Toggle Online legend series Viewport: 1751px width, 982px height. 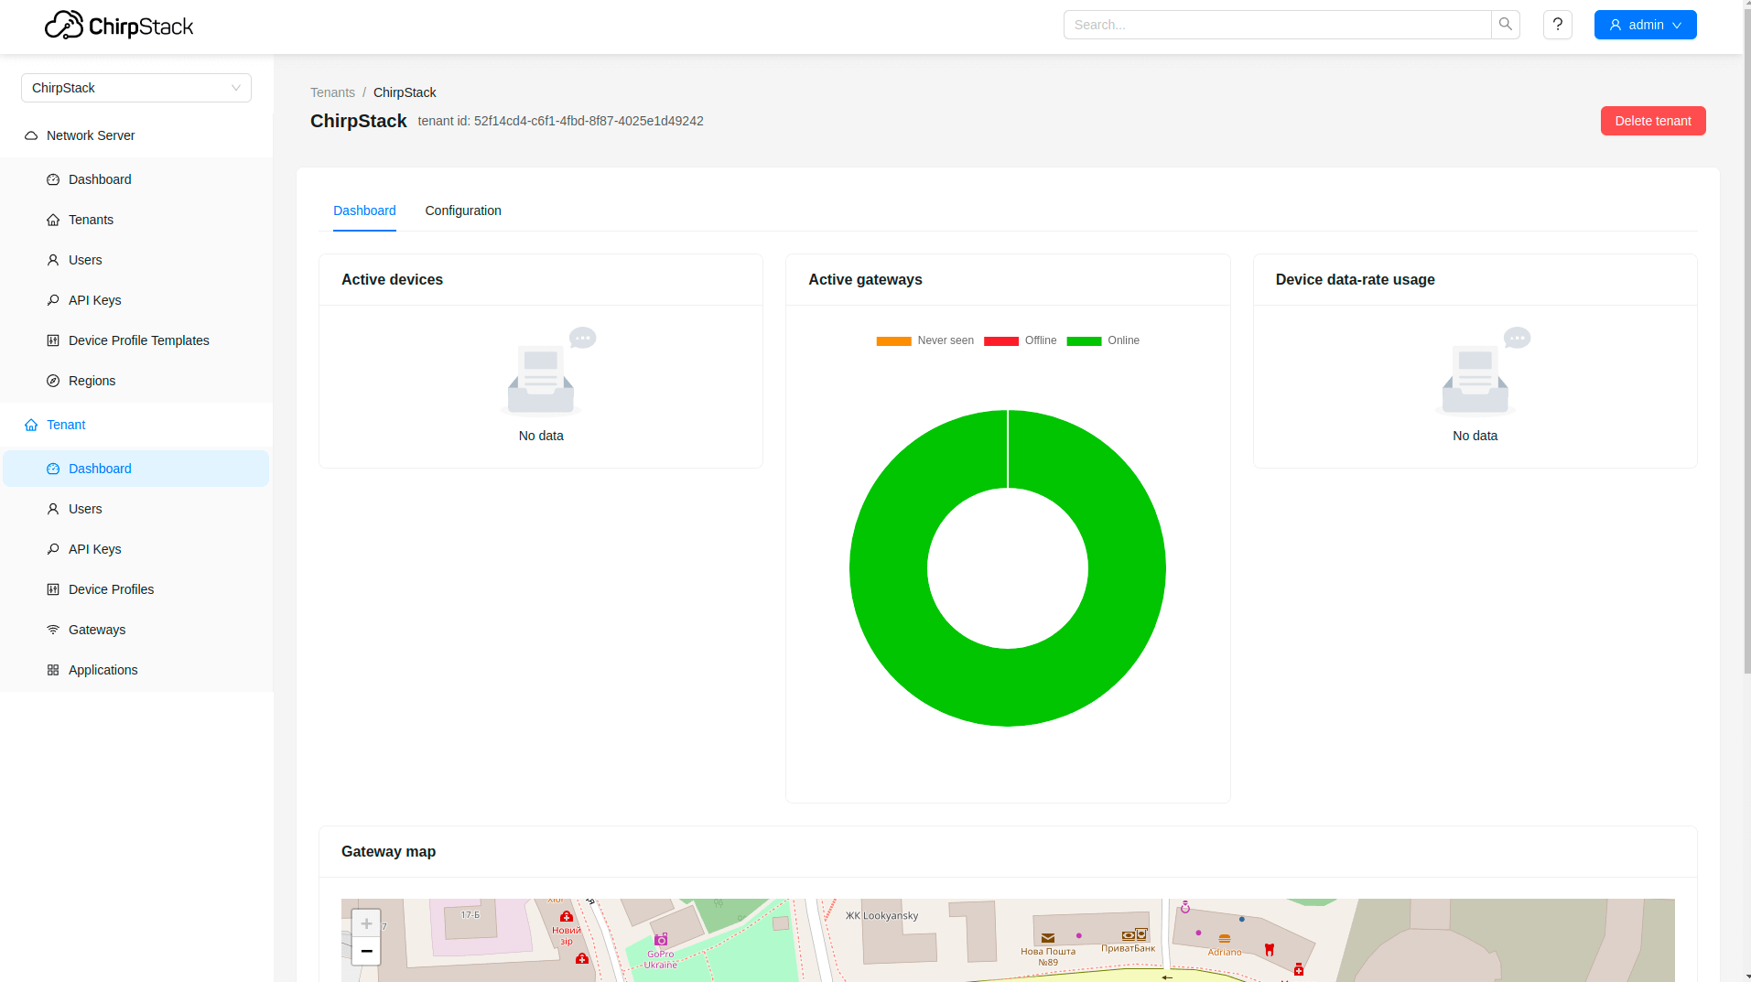point(1103,340)
